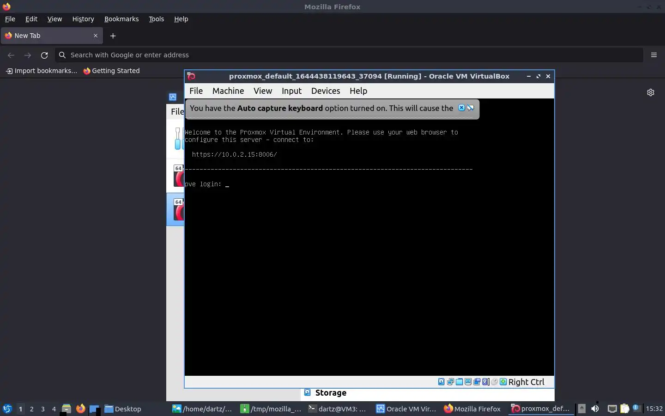This screenshot has width=665, height=416.
Task: Click the https://10.0.2.15:8006/ text in console
Action: pyautogui.click(x=235, y=154)
